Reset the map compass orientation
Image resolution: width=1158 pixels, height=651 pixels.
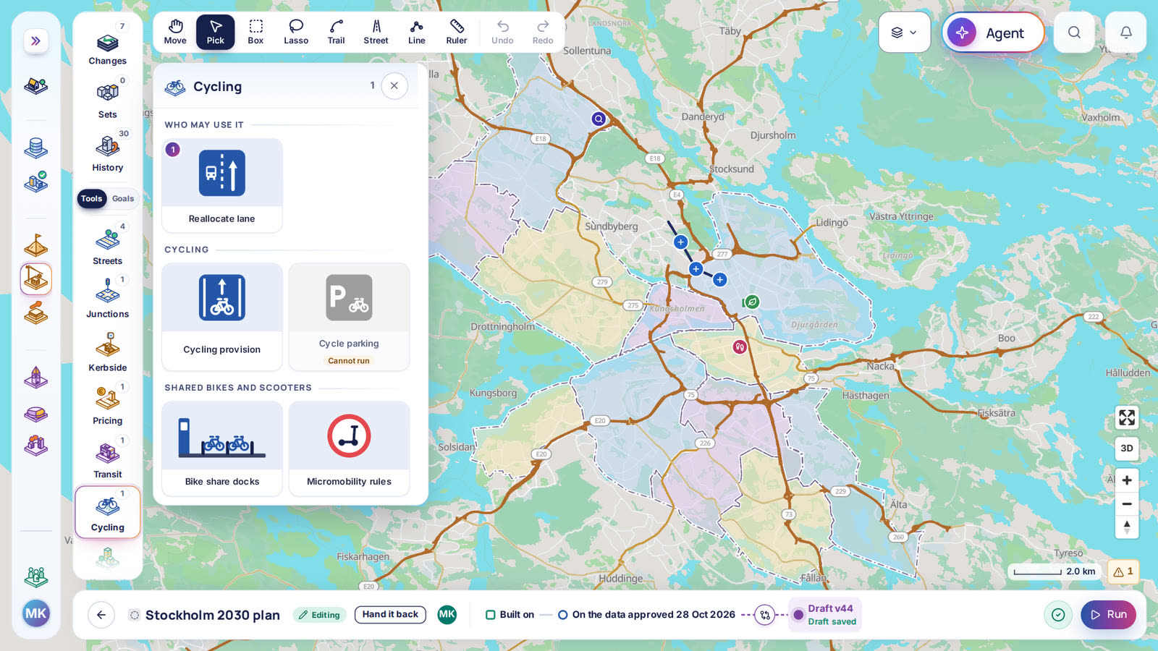pyautogui.click(x=1127, y=527)
